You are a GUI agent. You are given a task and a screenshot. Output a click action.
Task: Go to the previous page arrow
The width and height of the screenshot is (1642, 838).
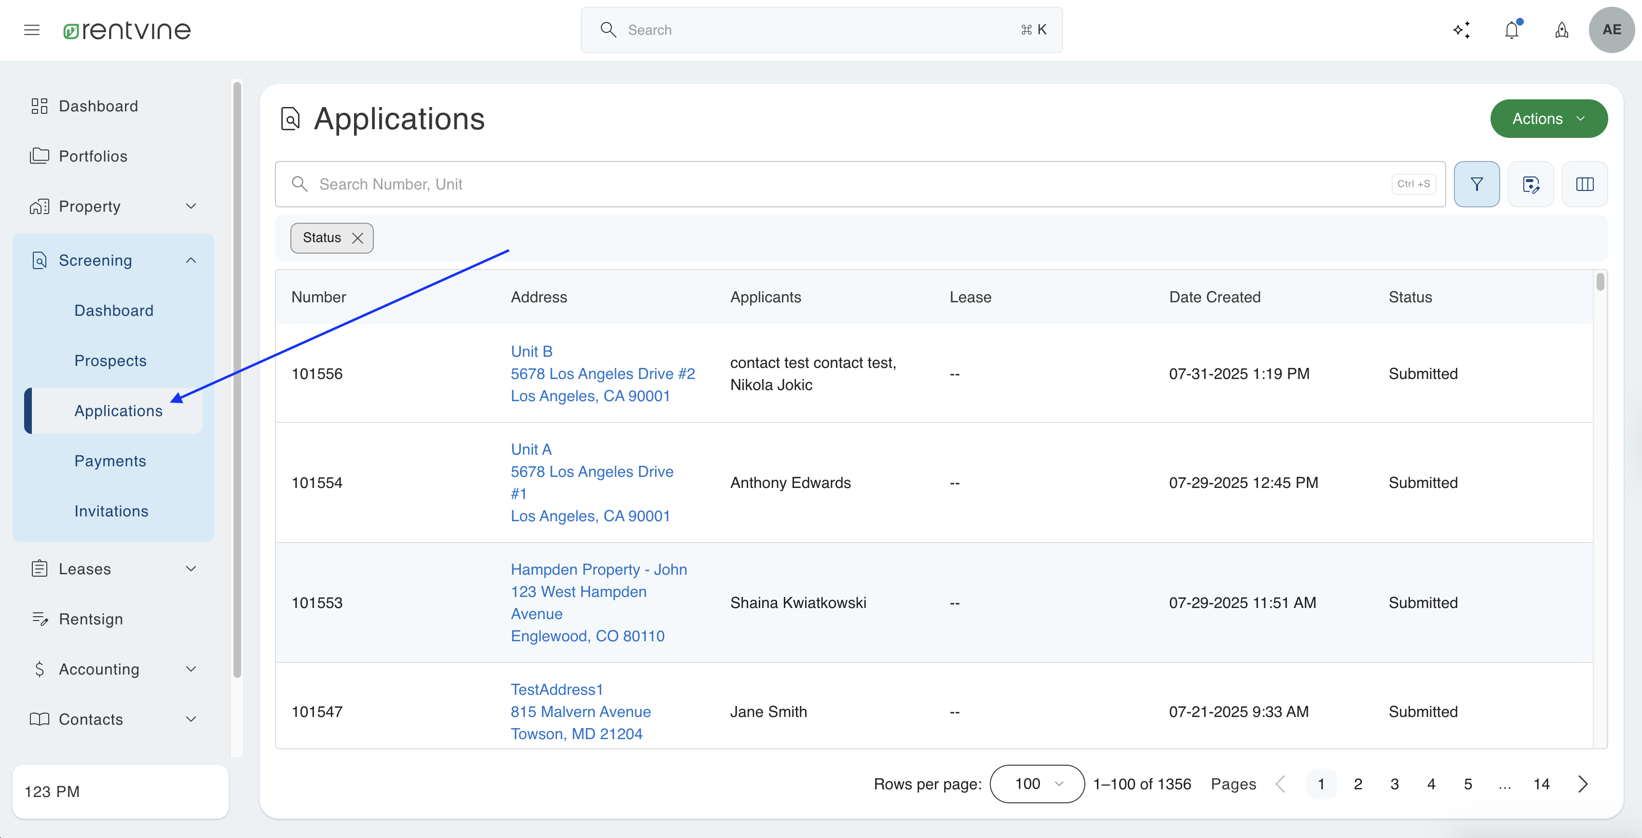tap(1280, 784)
